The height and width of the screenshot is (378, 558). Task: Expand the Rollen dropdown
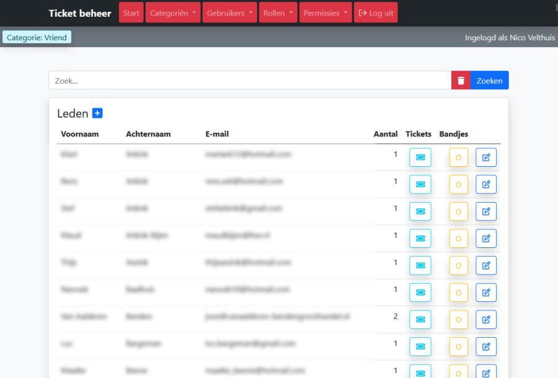point(278,13)
